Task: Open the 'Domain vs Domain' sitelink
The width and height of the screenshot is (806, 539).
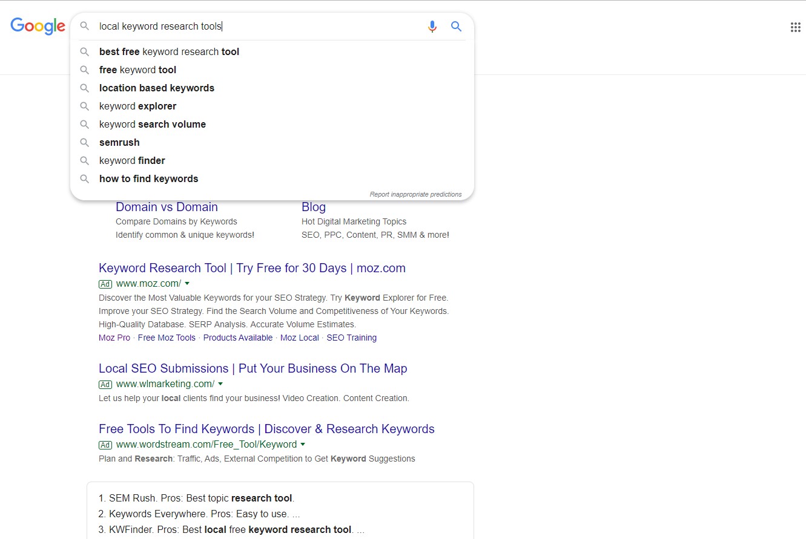Action: [167, 207]
